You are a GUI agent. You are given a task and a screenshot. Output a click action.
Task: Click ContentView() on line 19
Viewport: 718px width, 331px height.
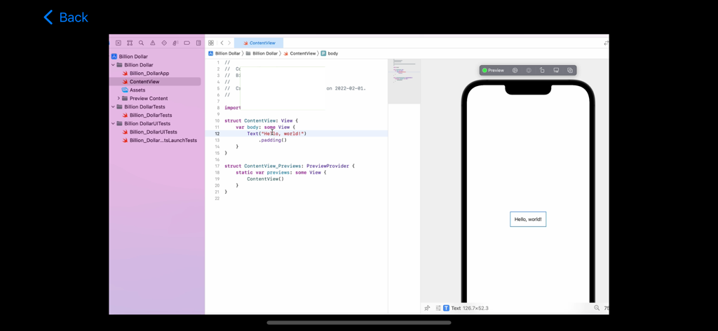pos(266,179)
